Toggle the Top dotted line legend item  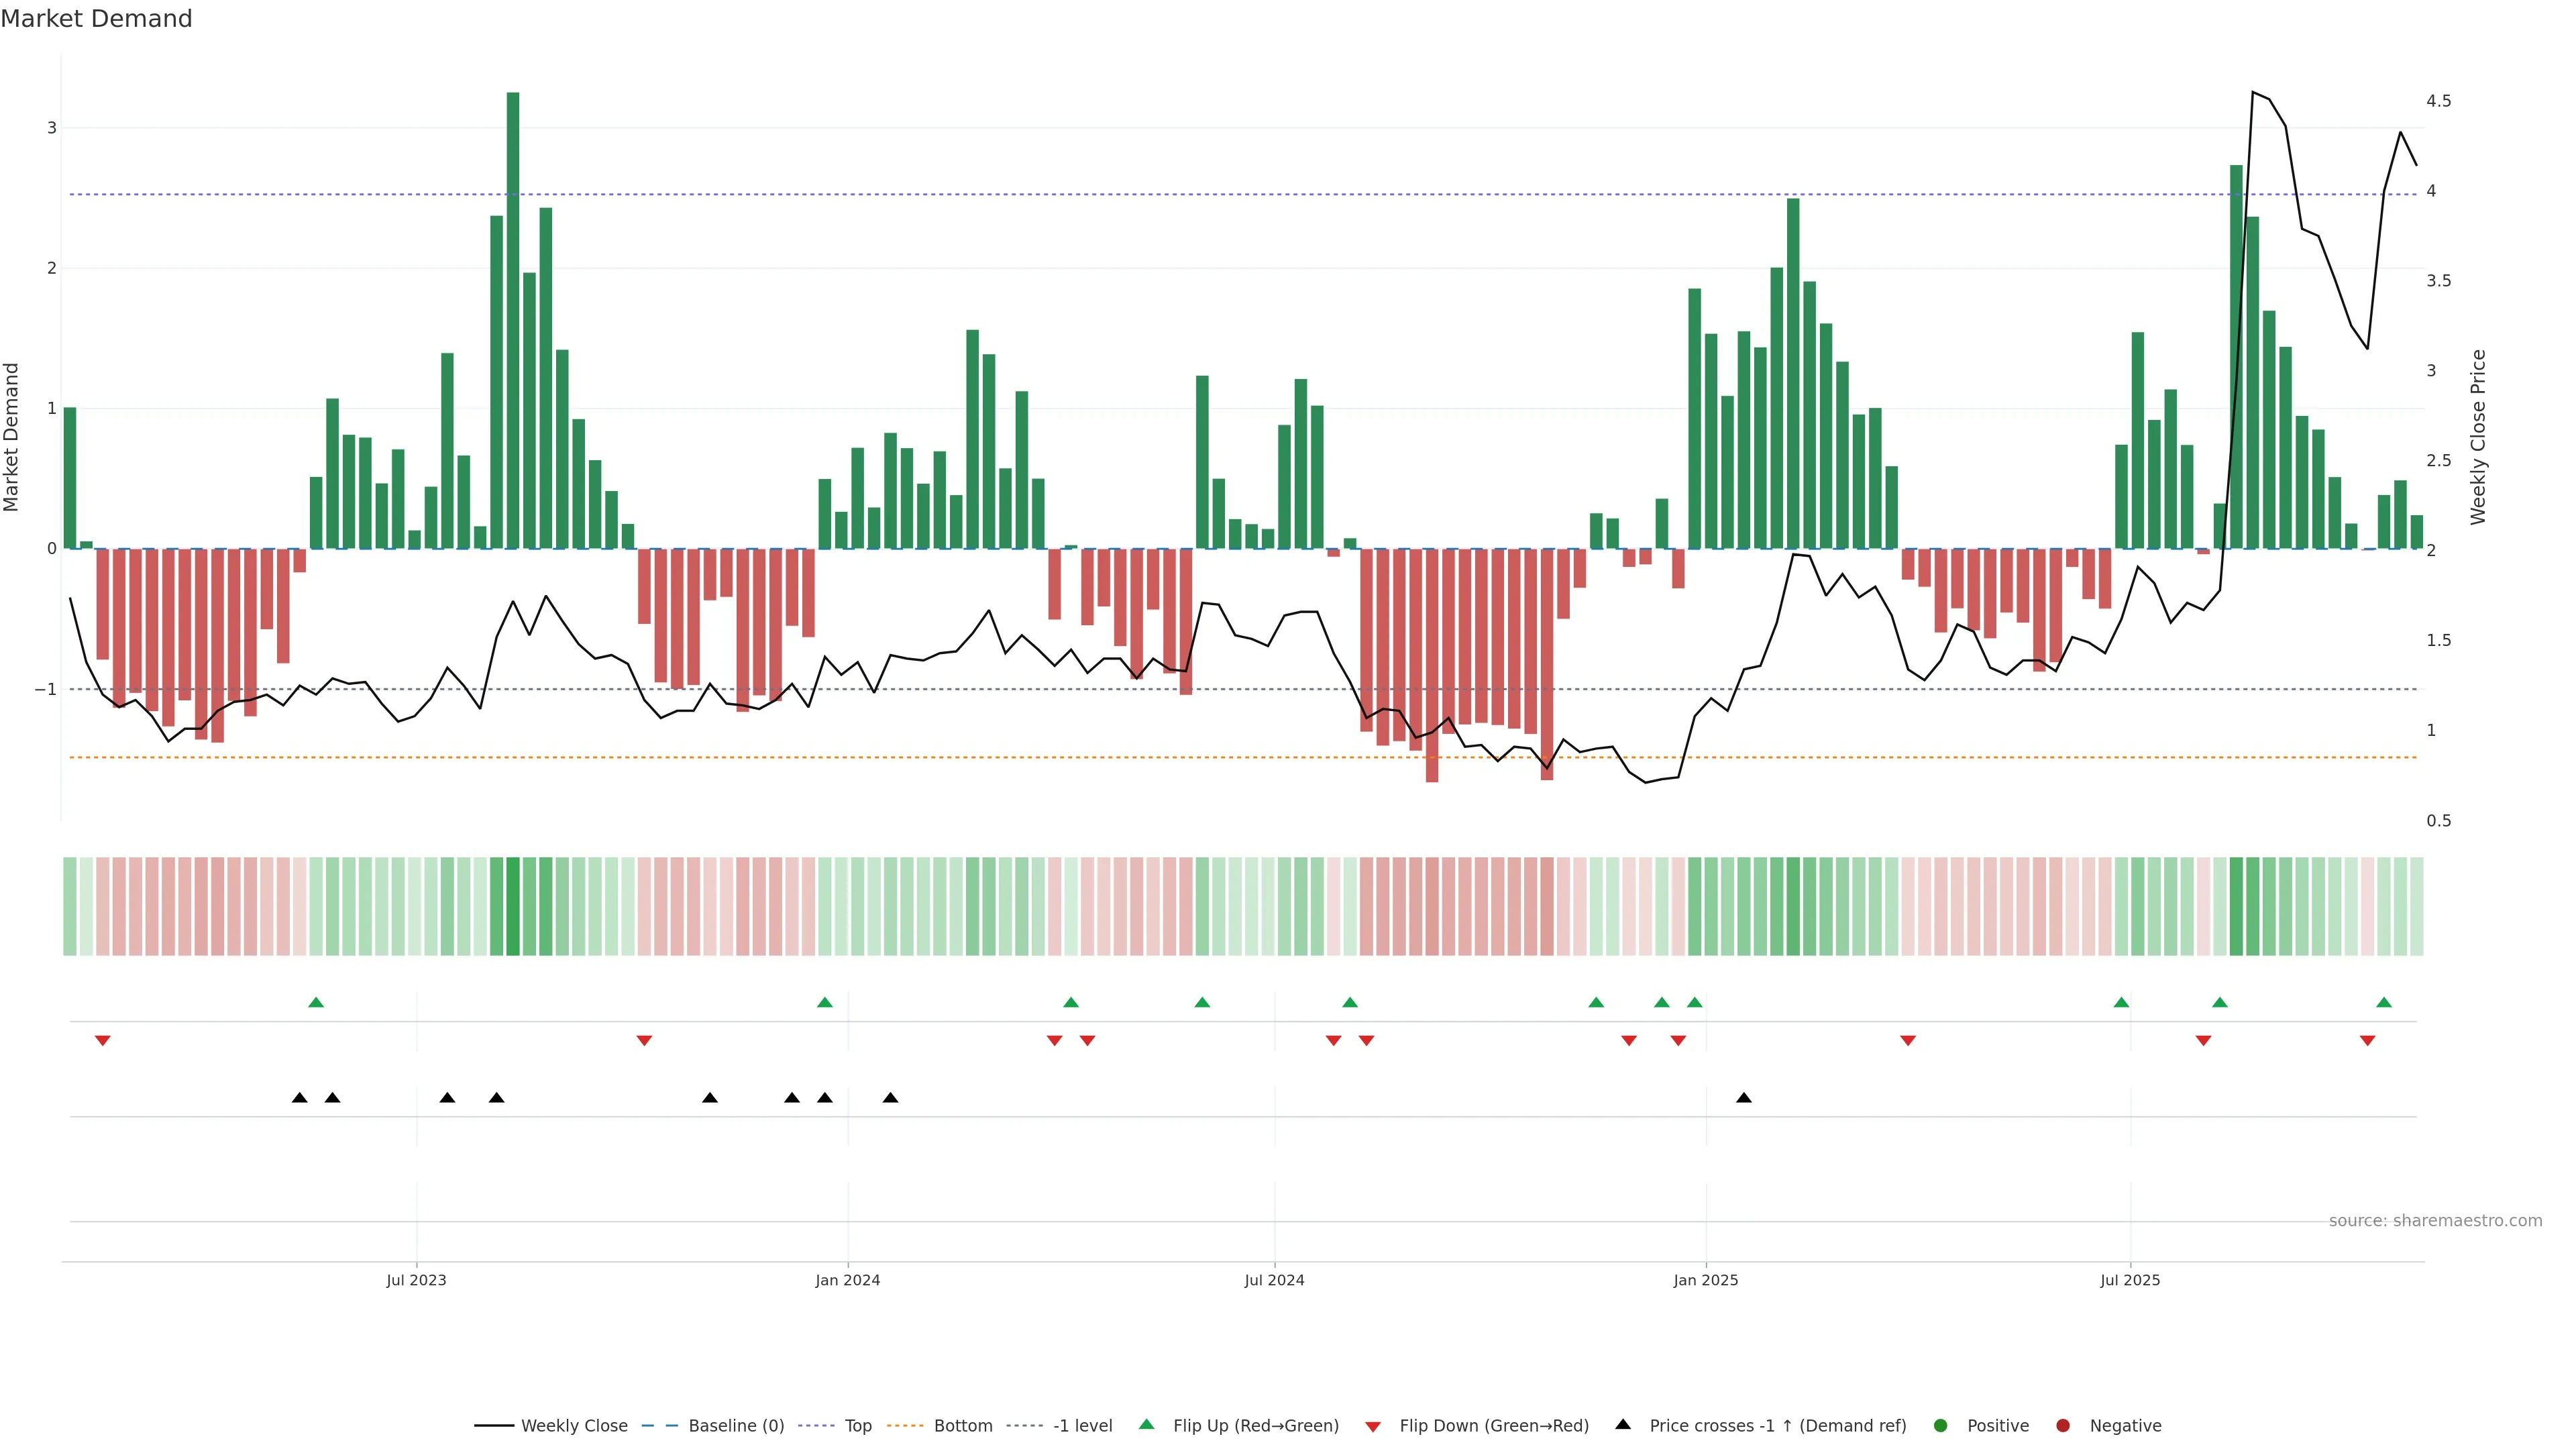point(857,1426)
